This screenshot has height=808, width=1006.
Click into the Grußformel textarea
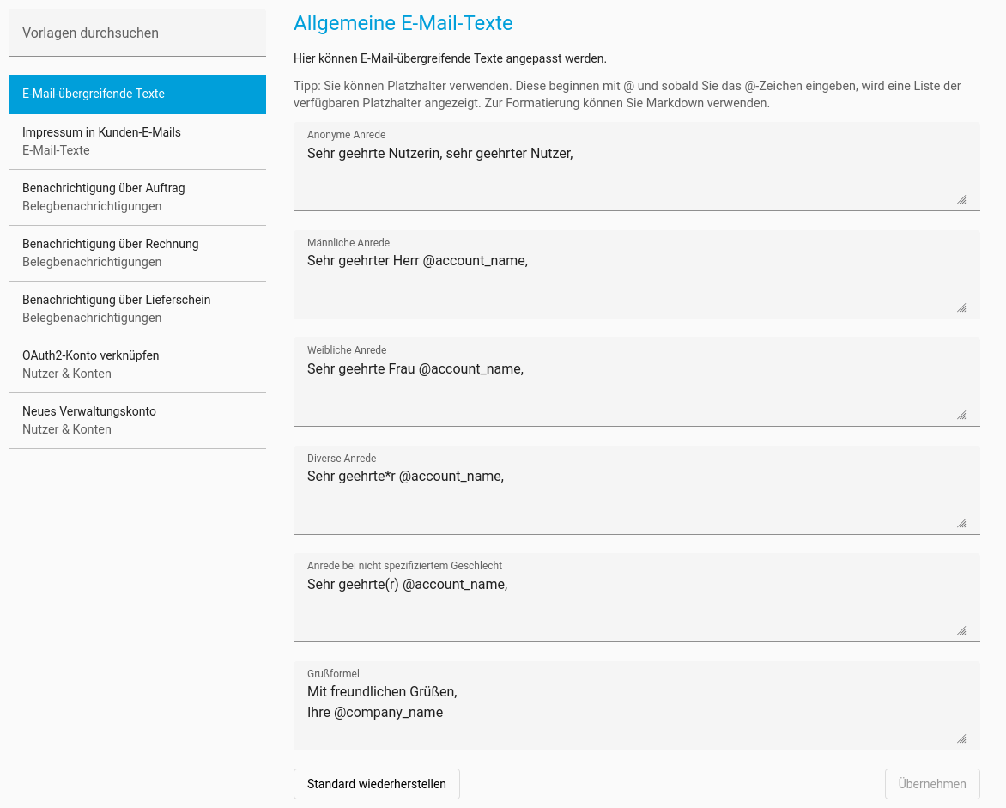coord(636,712)
